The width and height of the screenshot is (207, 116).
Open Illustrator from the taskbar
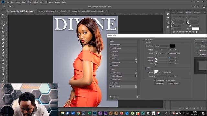111,113
